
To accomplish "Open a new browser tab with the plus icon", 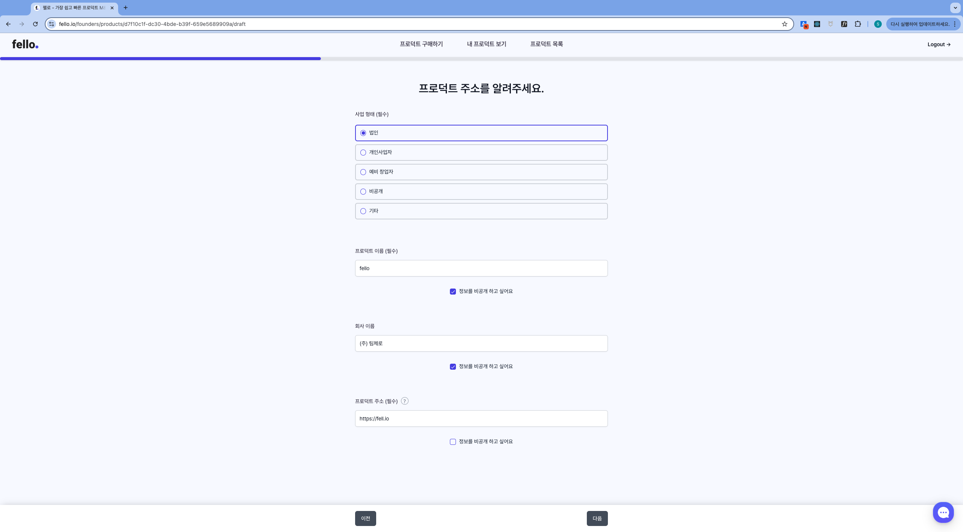I will click(126, 8).
